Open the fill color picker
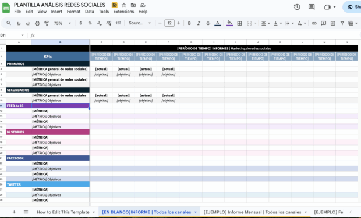The width and height of the screenshot is (361, 218). click(229, 23)
